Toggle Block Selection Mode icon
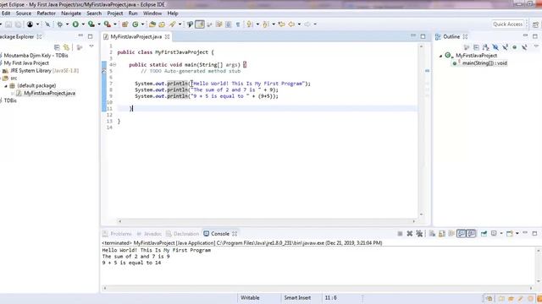Screen dimensions: 542x304 (228, 24)
